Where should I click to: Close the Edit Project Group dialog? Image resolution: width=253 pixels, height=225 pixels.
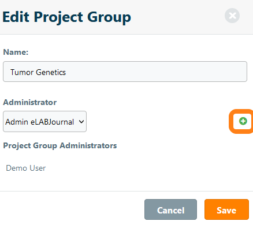tap(232, 16)
